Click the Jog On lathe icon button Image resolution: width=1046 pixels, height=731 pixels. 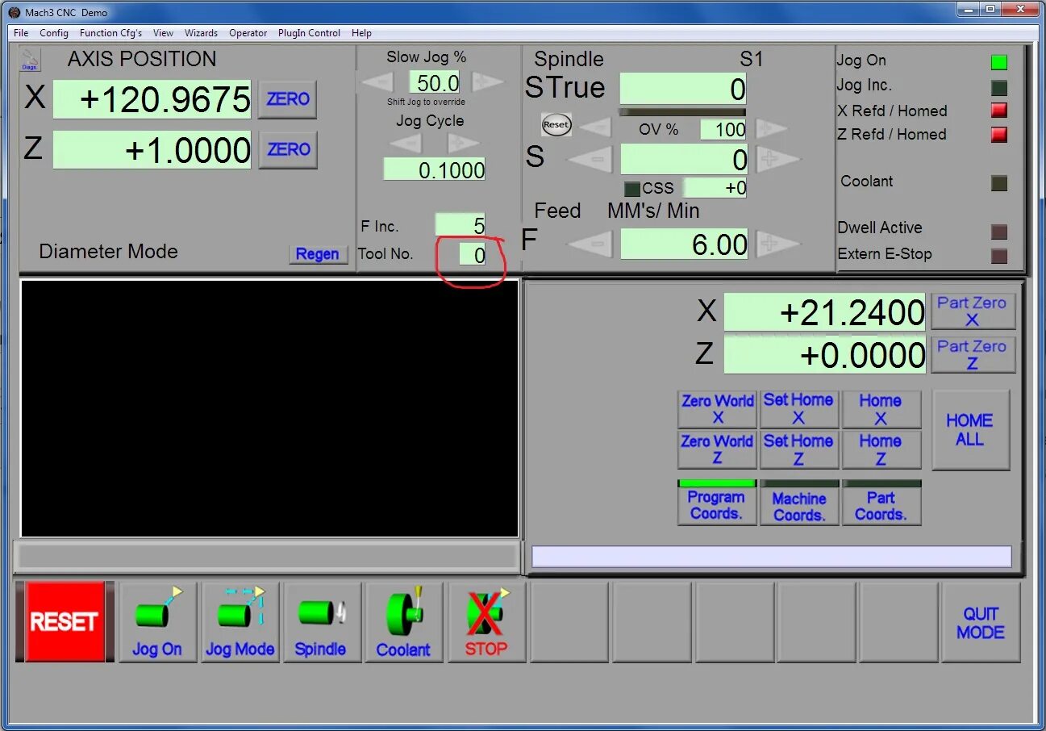coord(158,622)
